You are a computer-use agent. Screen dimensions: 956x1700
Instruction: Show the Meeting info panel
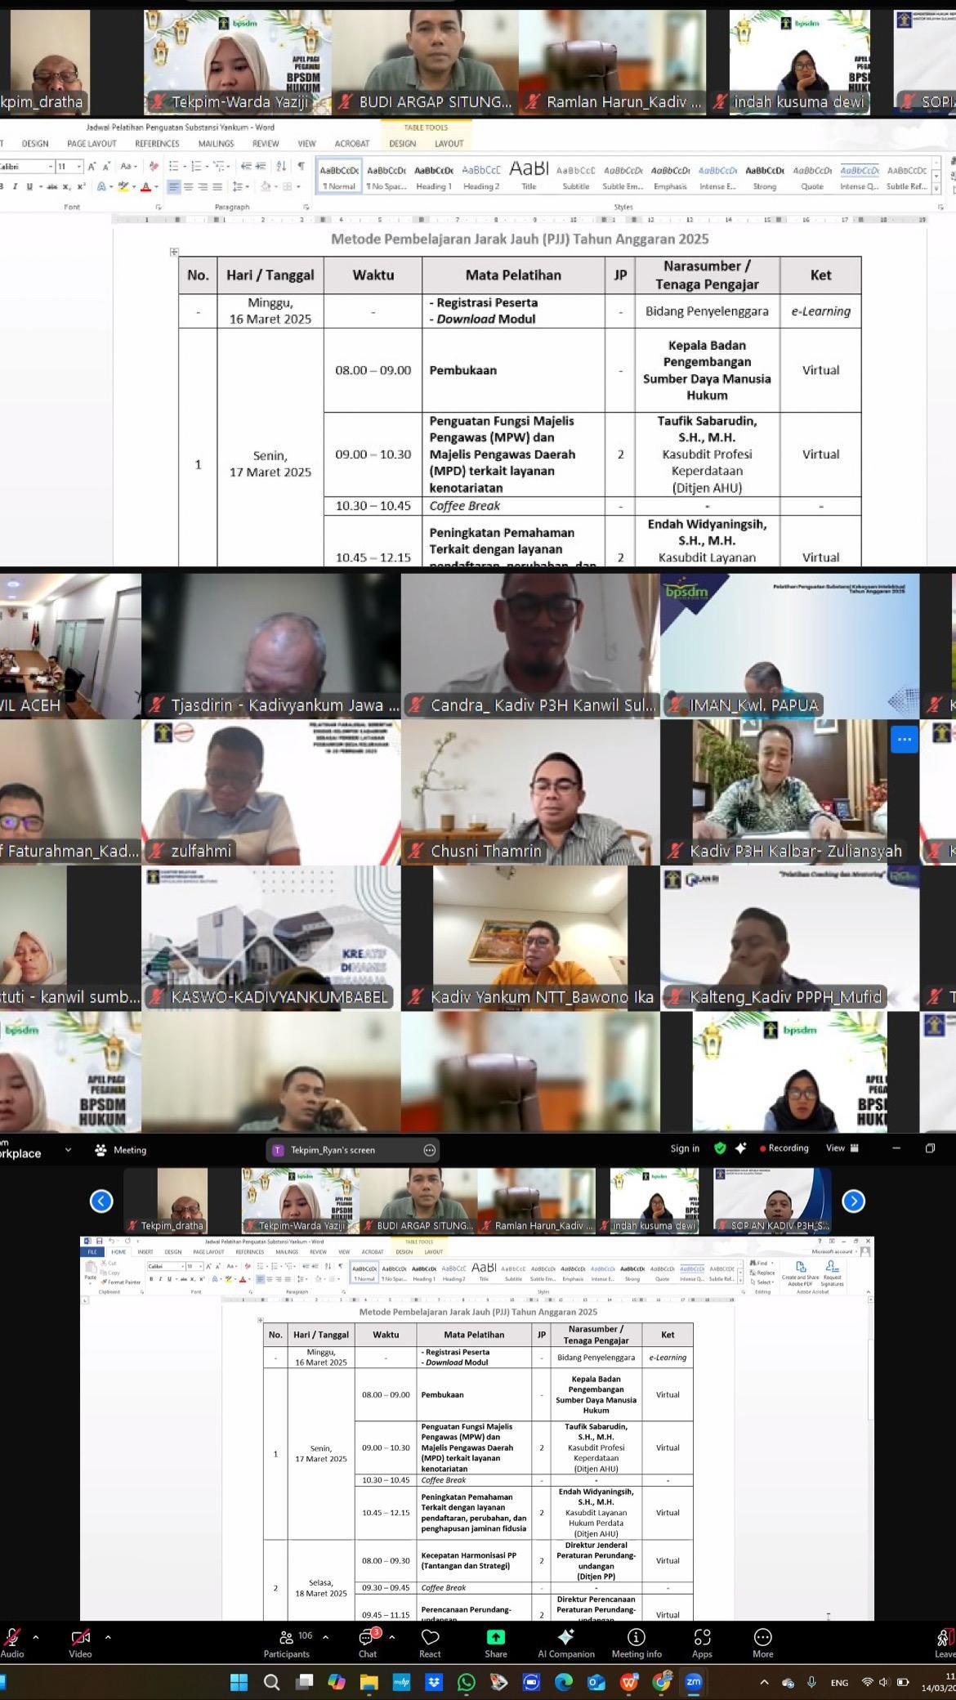click(x=637, y=1644)
